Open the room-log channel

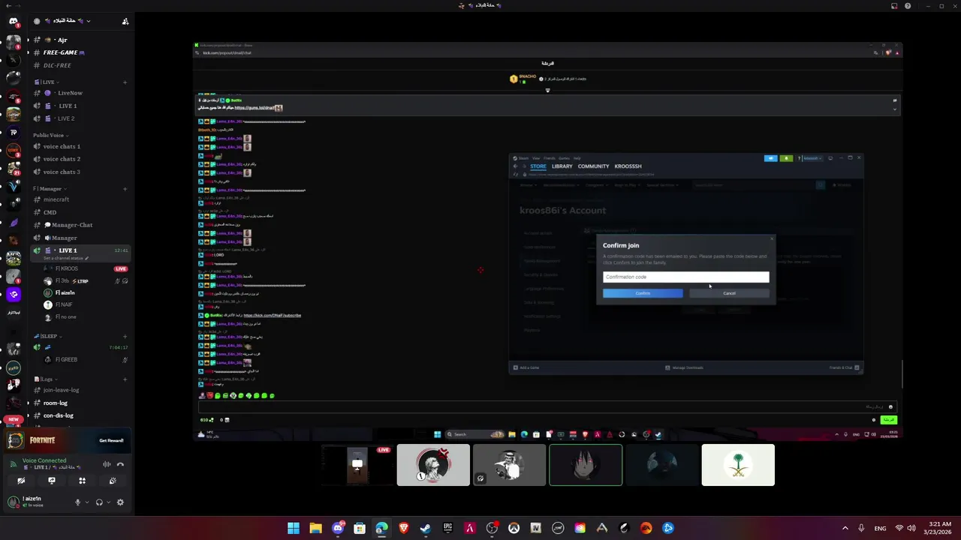click(79, 403)
